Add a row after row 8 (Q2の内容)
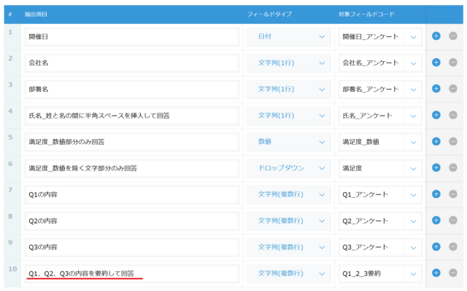This screenshot has height=291, width=467. coord(436,220)
